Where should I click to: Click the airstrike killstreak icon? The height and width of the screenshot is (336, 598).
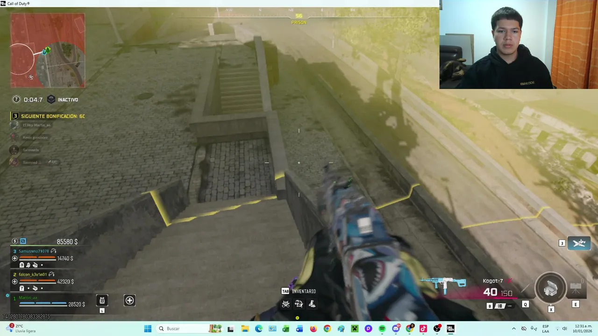(x=579, y=243)
